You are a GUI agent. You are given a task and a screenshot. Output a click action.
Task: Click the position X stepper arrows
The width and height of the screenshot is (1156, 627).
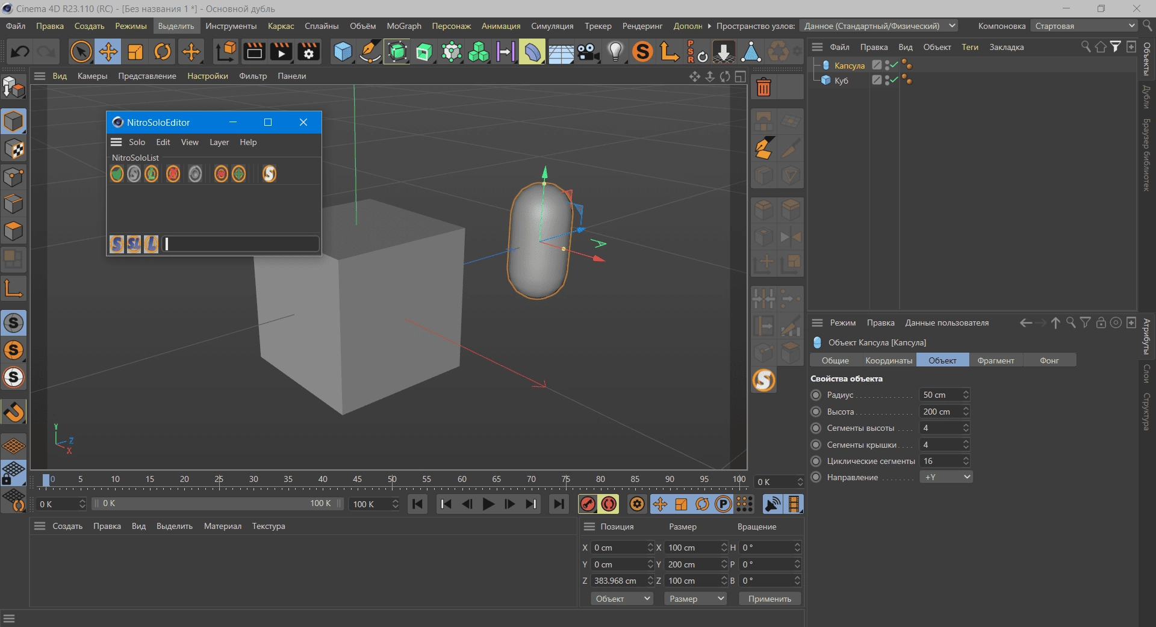click(650, 548)
